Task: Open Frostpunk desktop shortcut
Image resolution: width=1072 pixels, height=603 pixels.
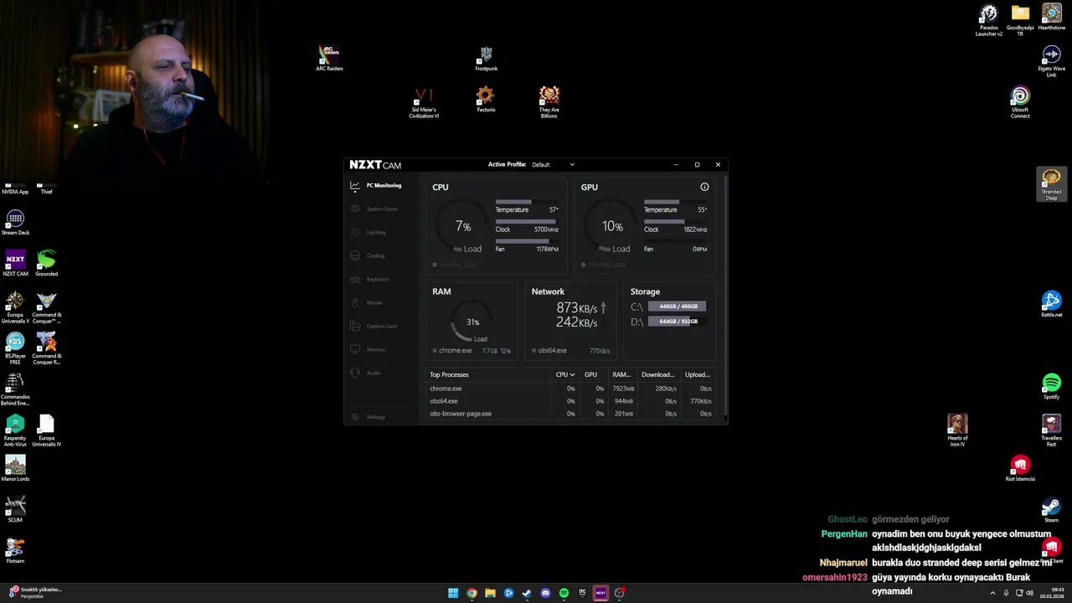Action: click(x=486, y=59)
